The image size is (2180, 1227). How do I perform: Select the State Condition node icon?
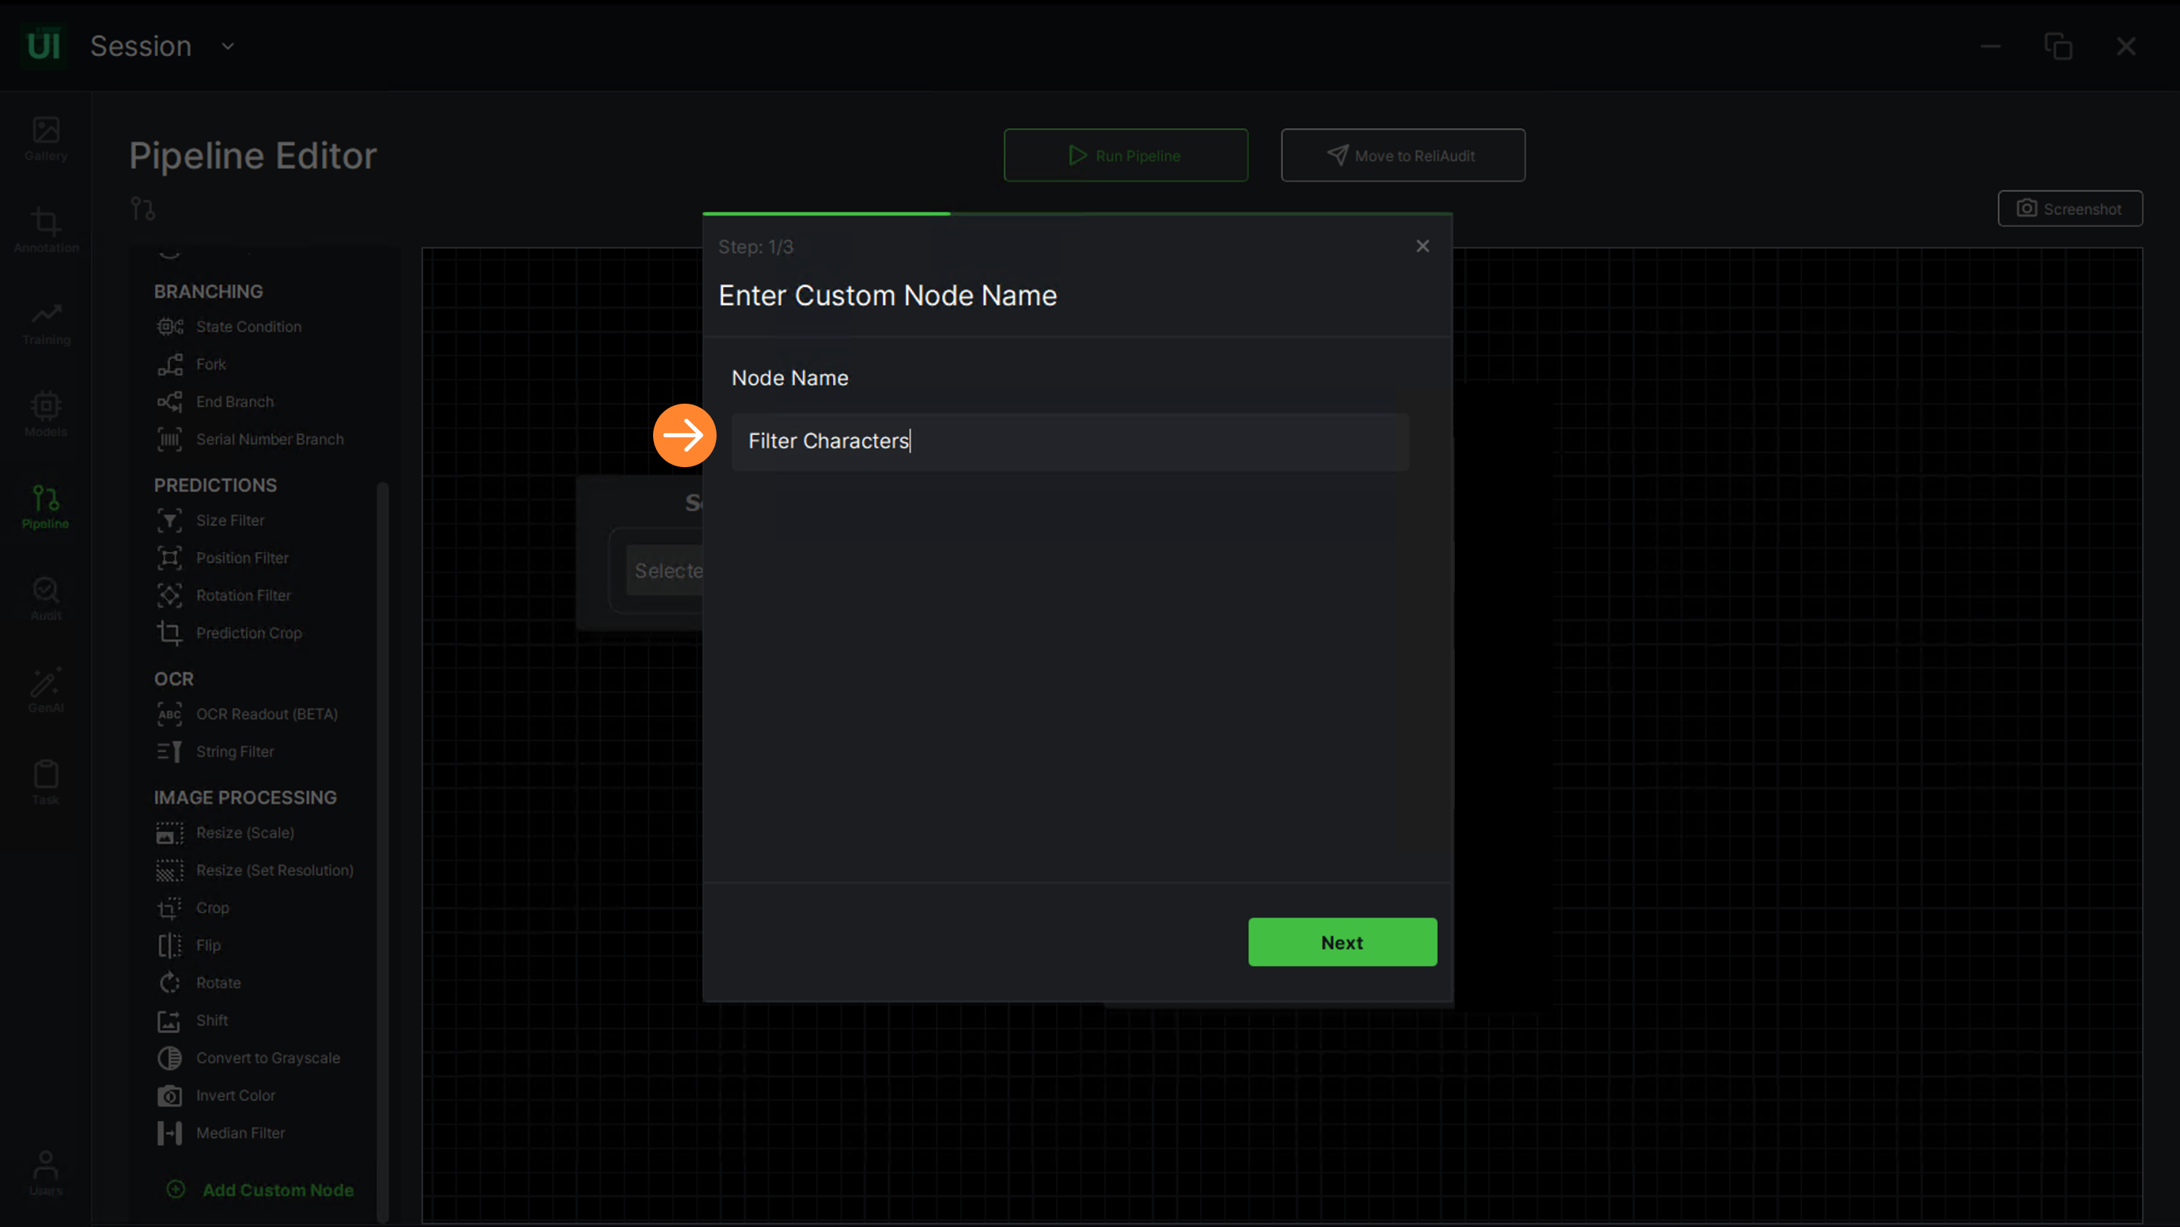coord(169,327)
